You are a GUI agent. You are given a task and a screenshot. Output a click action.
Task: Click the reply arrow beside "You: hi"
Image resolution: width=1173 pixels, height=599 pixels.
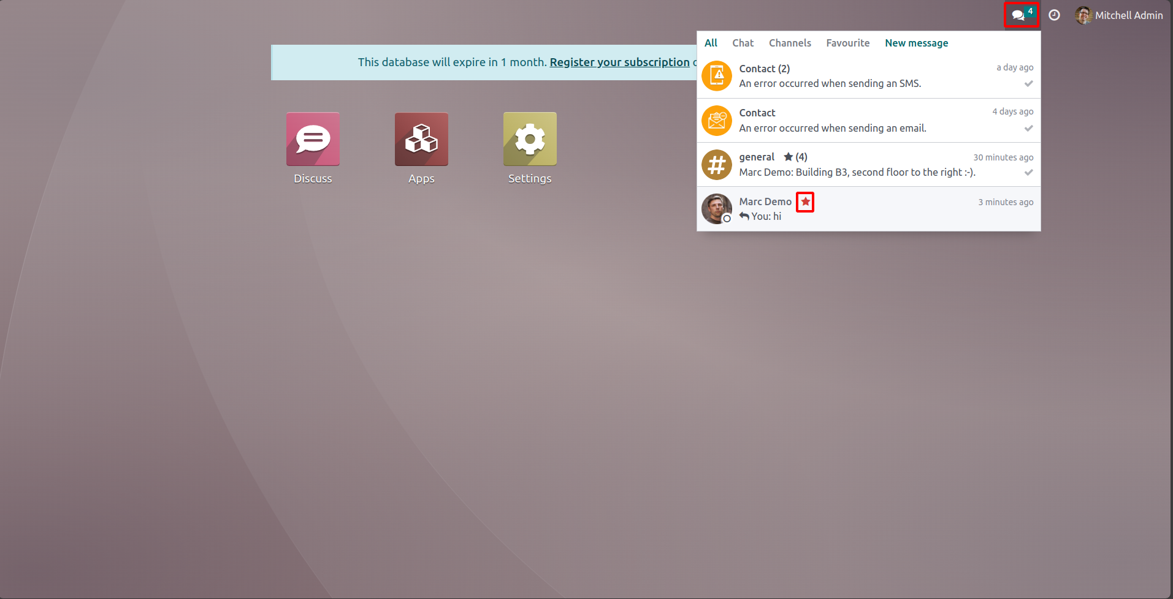744,216
